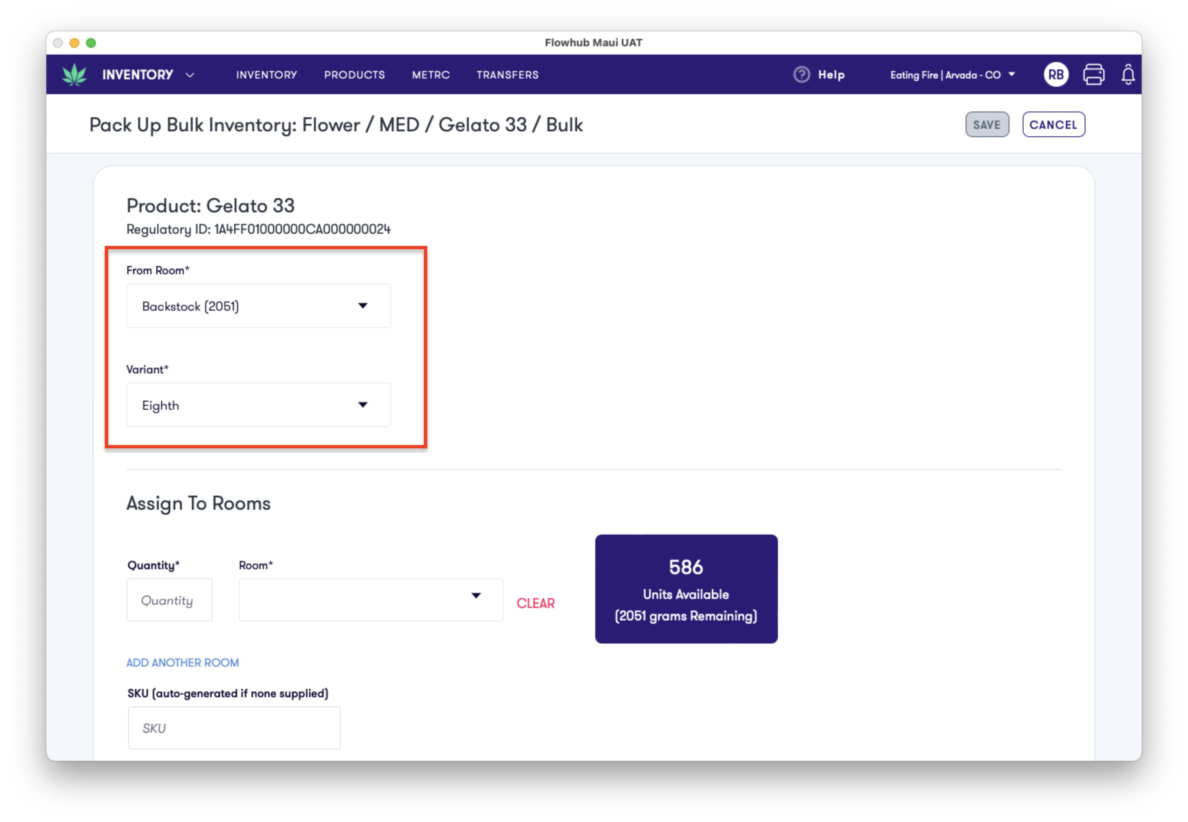Open the Eating Fire location dropdown
This screenshot has height=822, width=1188.
coord(952,75)
